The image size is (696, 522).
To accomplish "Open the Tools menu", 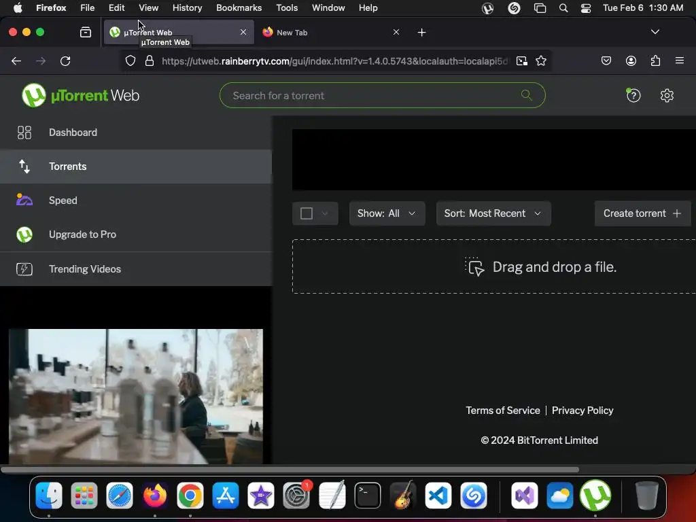I will coord(287,8).
